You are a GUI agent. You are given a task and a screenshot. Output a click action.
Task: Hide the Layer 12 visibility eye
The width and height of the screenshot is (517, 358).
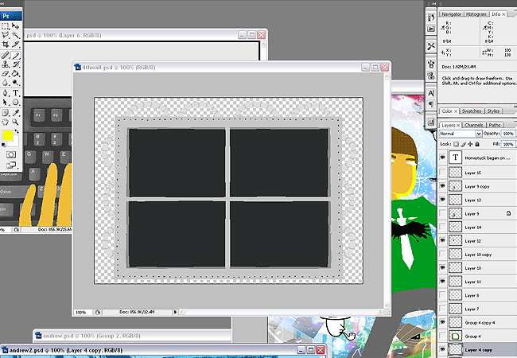[x=443, y=241]
